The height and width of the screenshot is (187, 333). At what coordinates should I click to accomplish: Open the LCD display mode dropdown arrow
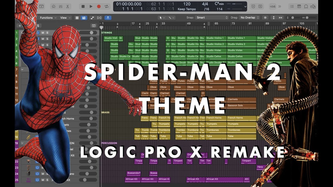pos(245,6)
